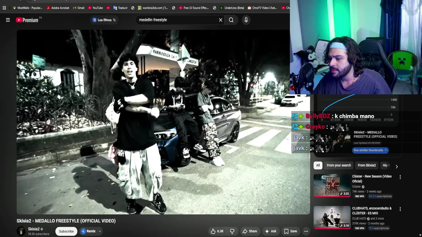Open the OmeTV Video Chat bookmark
422x237 pixels.
262,8
